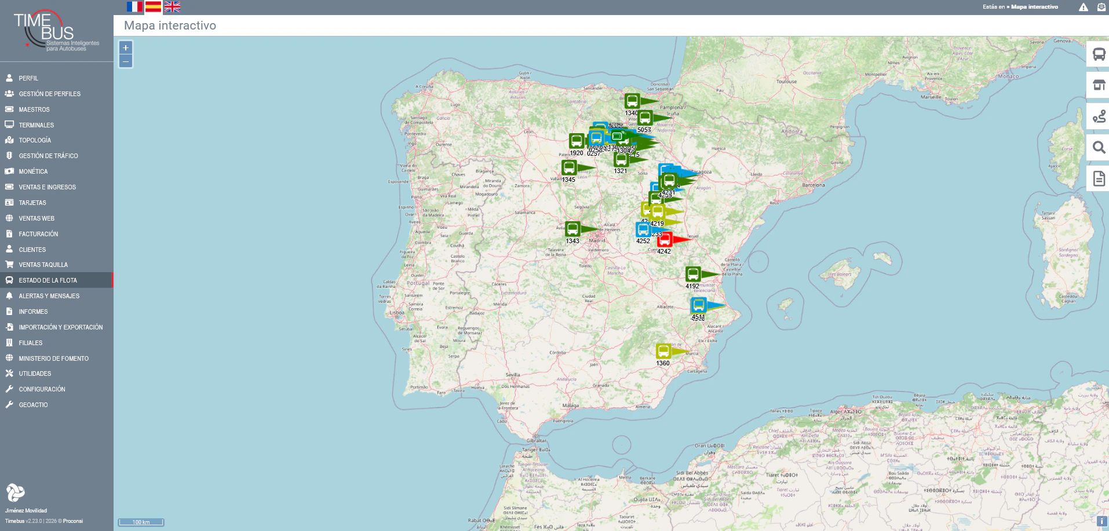Open Importación y Exportación menu
The width and height of the screenshot is (1109, 531).
[x=57, y=327]
